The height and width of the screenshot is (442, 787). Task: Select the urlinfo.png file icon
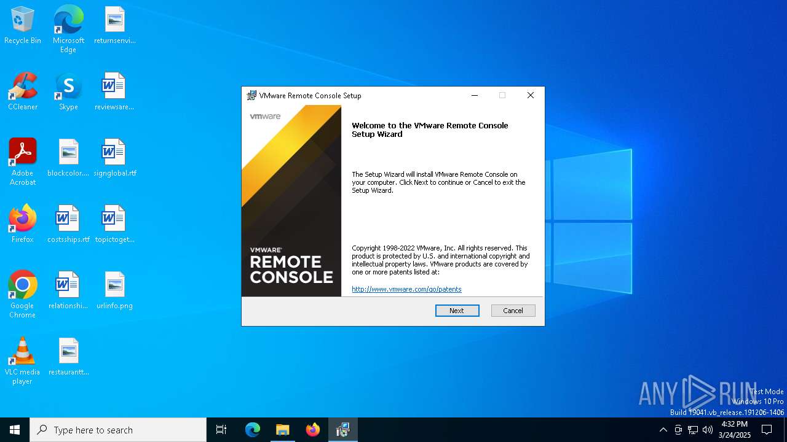pos(114,291)
